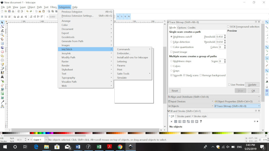Click the Print document icon

pos(13,11)
